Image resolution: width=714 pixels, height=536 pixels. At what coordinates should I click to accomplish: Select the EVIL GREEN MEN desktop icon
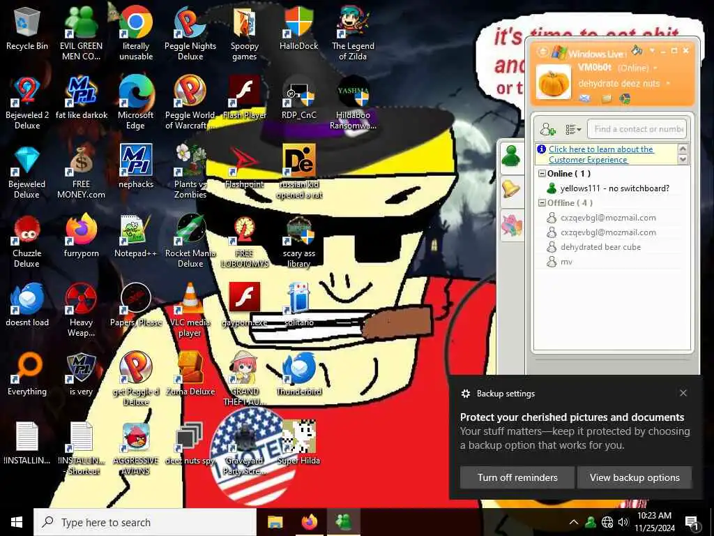pyautogui.click(x=81, y=33)
